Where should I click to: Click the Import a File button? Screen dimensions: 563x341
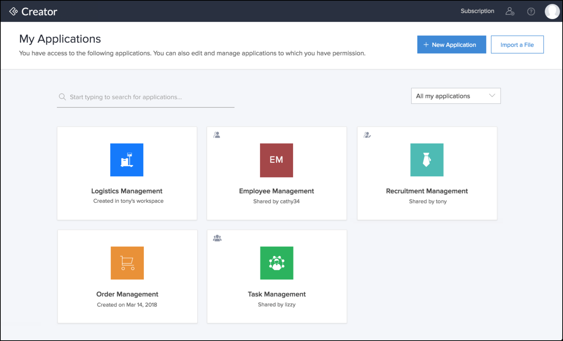(517, 44)
